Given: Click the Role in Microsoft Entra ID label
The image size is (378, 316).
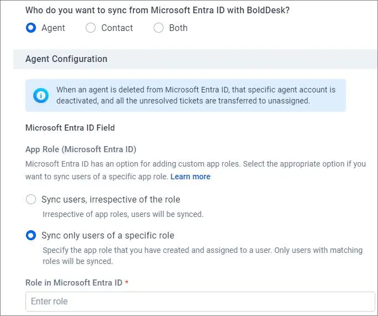Looking at the screenshot, I should click(73, 283).
